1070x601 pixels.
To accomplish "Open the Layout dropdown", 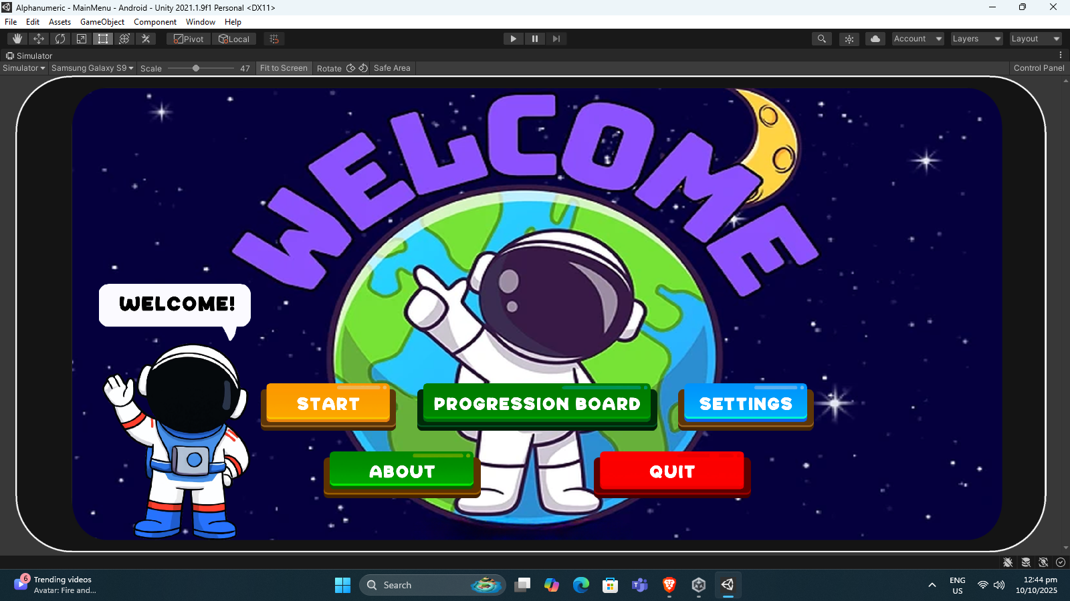I will (x=1035, y=39).
